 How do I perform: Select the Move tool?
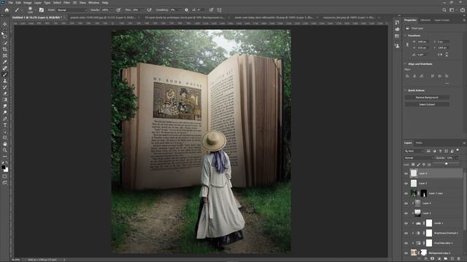pos(5,24)
